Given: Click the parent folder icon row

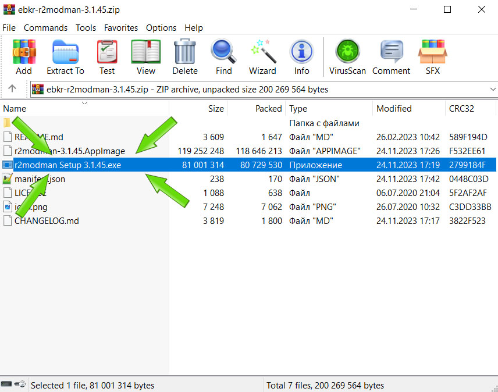Looking at the screenshot, I should click(7, 123).
